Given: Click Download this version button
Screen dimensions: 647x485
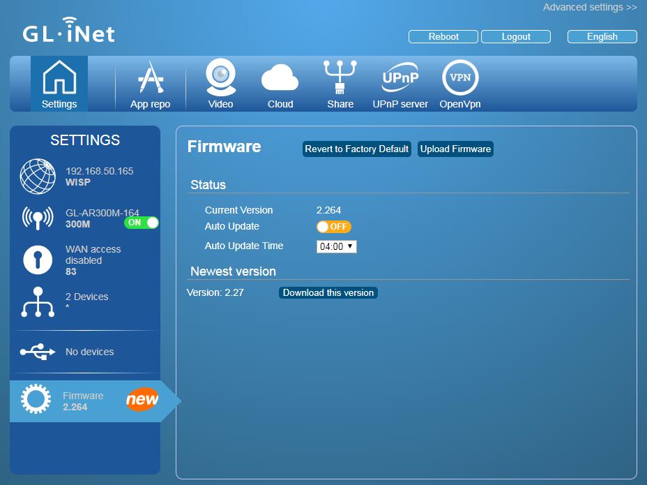Looking at the screenshot, I should tap(328, 292).
